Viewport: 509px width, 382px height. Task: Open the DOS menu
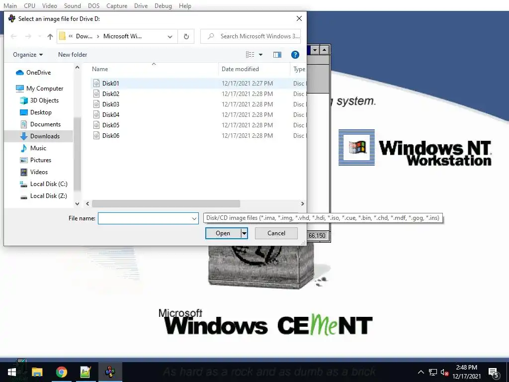tap(94, 6)
